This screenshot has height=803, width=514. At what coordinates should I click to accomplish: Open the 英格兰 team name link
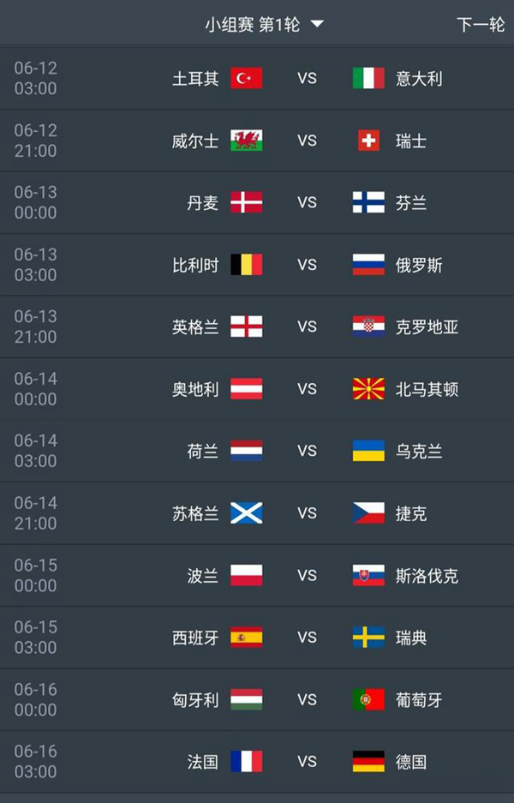click(195, 327)
